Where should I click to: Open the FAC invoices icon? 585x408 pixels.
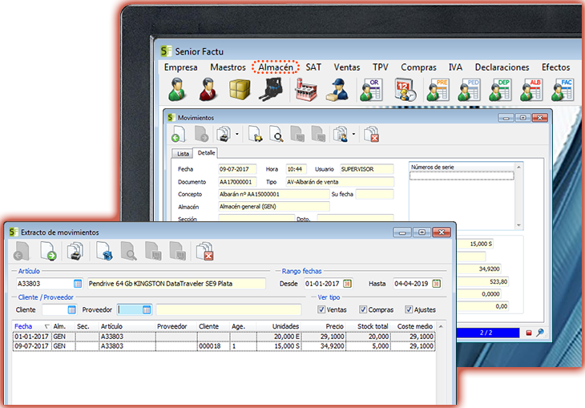pyautogui.click(x=563, y=90)
